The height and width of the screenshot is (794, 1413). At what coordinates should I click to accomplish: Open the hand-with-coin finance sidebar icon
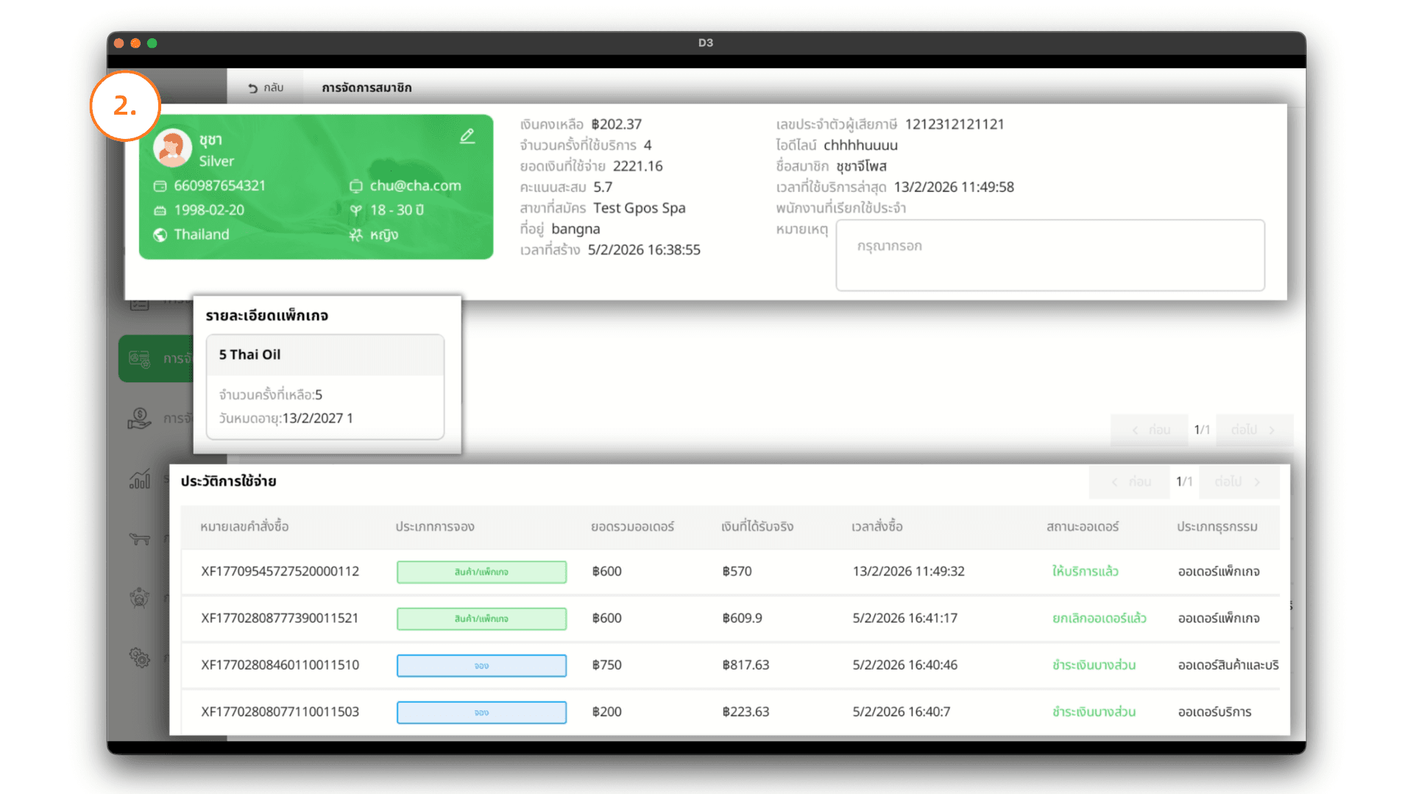tap(140, 419)
